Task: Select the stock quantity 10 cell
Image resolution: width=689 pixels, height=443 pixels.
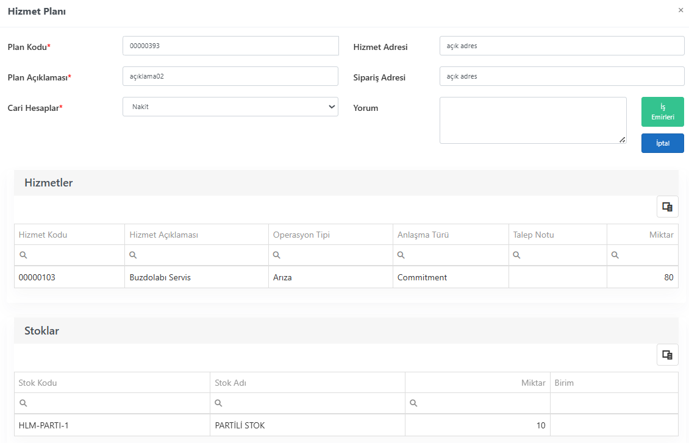Action: 477,425
